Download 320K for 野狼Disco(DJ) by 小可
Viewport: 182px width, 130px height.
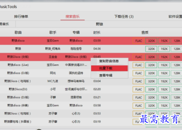pyautogui.click(x=151, y=89)
